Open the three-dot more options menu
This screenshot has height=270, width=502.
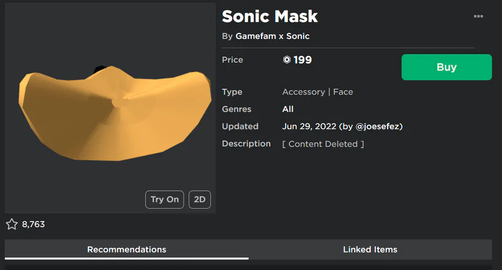tap(478, 17)
